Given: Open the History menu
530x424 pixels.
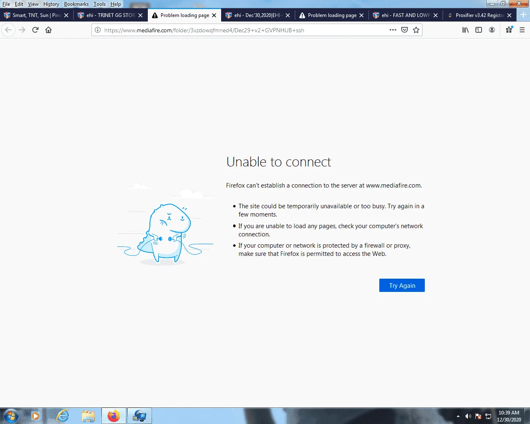Looking at the screenshot, I should (x=51, y=4).
